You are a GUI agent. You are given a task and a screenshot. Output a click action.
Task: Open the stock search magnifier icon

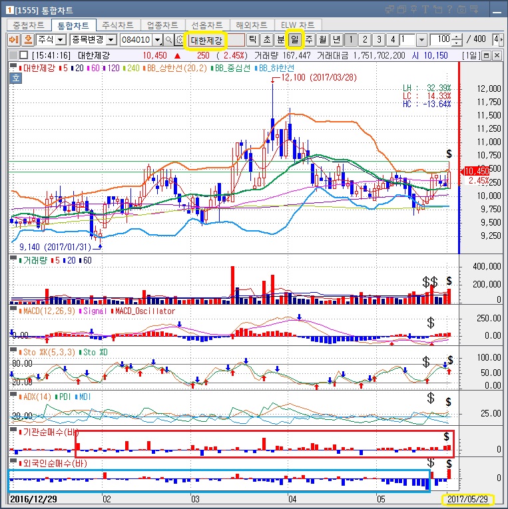(x=168, y=40)
